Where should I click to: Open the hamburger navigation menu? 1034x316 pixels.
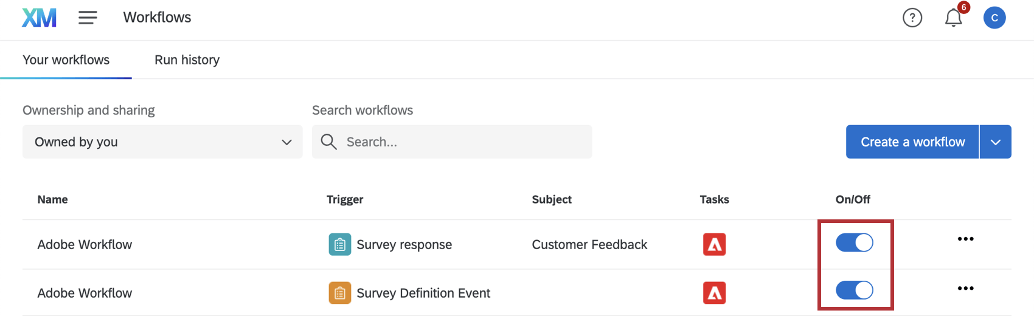click(x=88, y=18)
